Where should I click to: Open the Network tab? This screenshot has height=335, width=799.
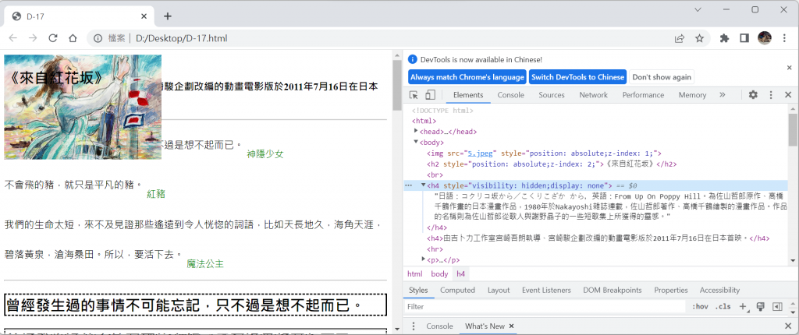point(593,95)
